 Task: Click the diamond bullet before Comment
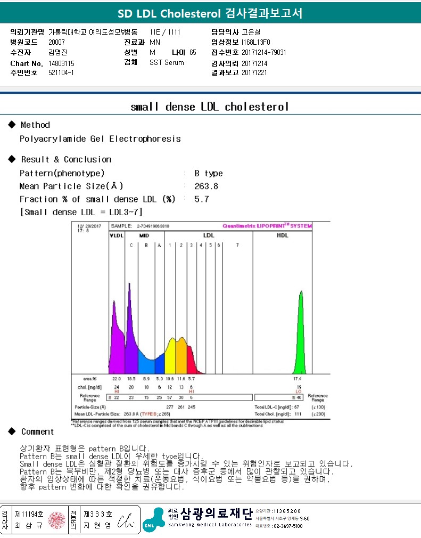(12, 431)
